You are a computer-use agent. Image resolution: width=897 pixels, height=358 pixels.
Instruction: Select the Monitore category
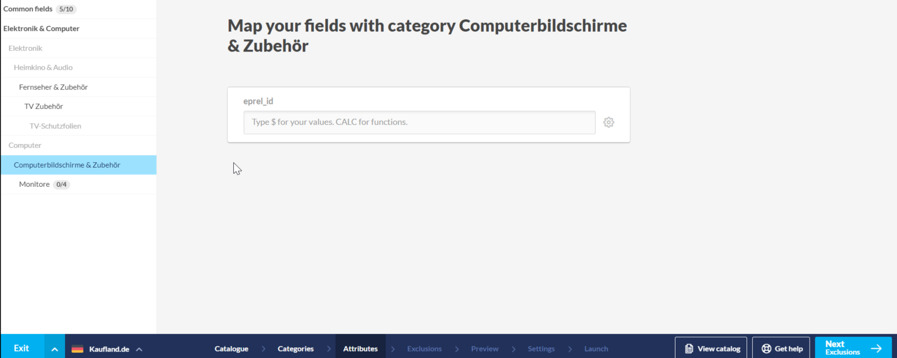35,184
